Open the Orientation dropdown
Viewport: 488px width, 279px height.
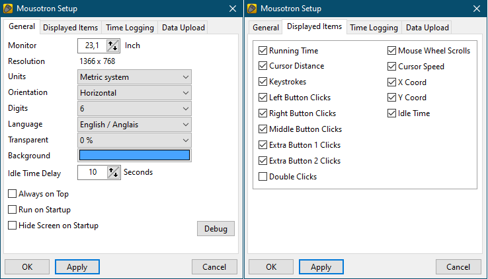coord(134,93)
